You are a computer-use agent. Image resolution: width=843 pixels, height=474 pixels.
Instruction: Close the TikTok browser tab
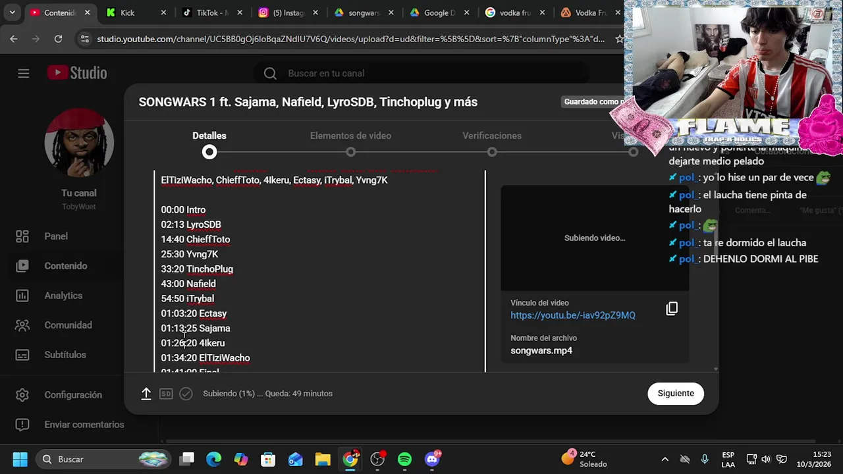point(240,13)
